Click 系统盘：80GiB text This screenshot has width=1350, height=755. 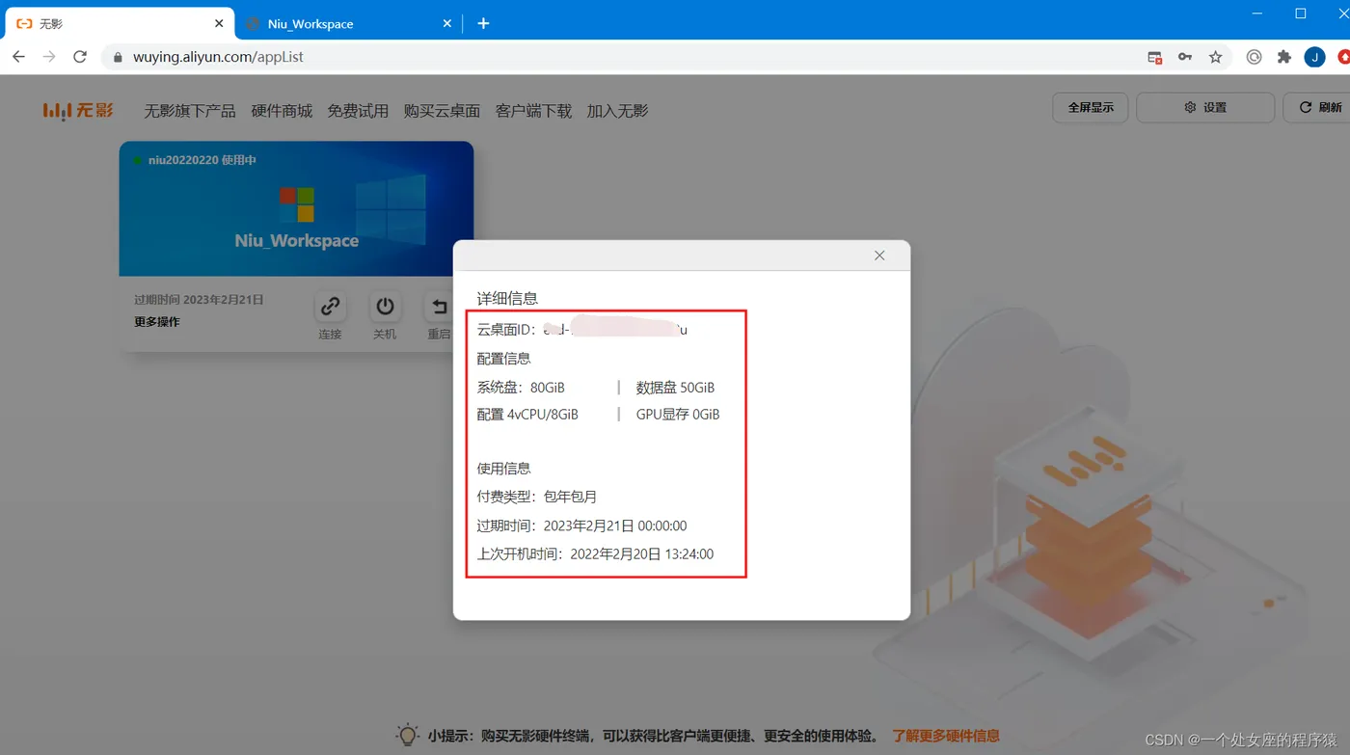[x=521, y=388]
